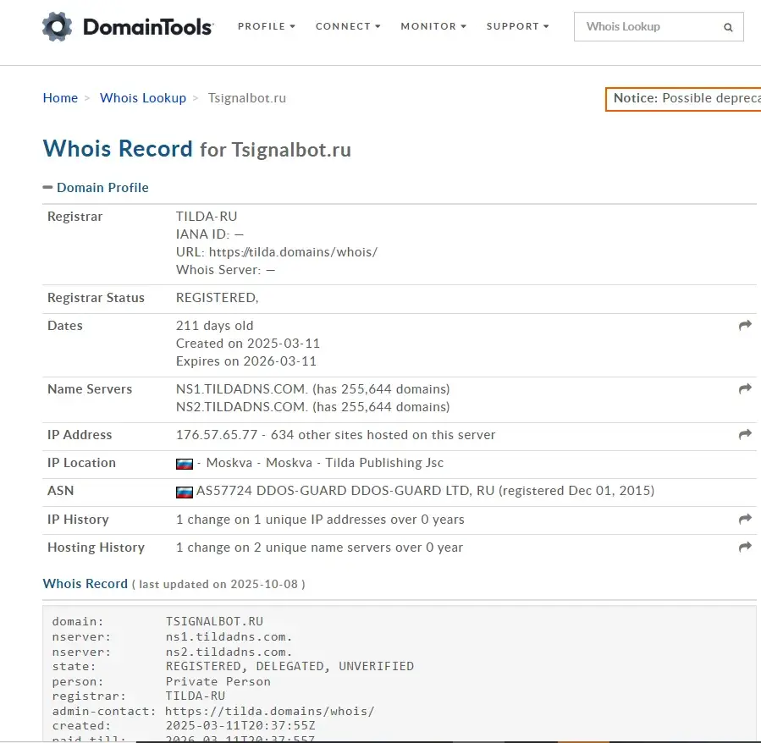Click the Russian flag in ASN row
This screenshot has width=761, height=743.
[x=184, y=493]
